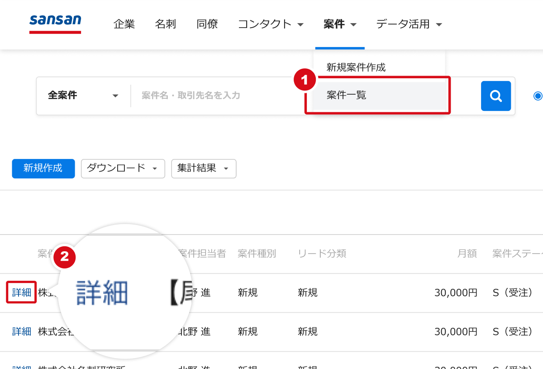Viewport: 543px width, 369px height.
Task: Select 企業 in the navigation bar
Action: 124,24
